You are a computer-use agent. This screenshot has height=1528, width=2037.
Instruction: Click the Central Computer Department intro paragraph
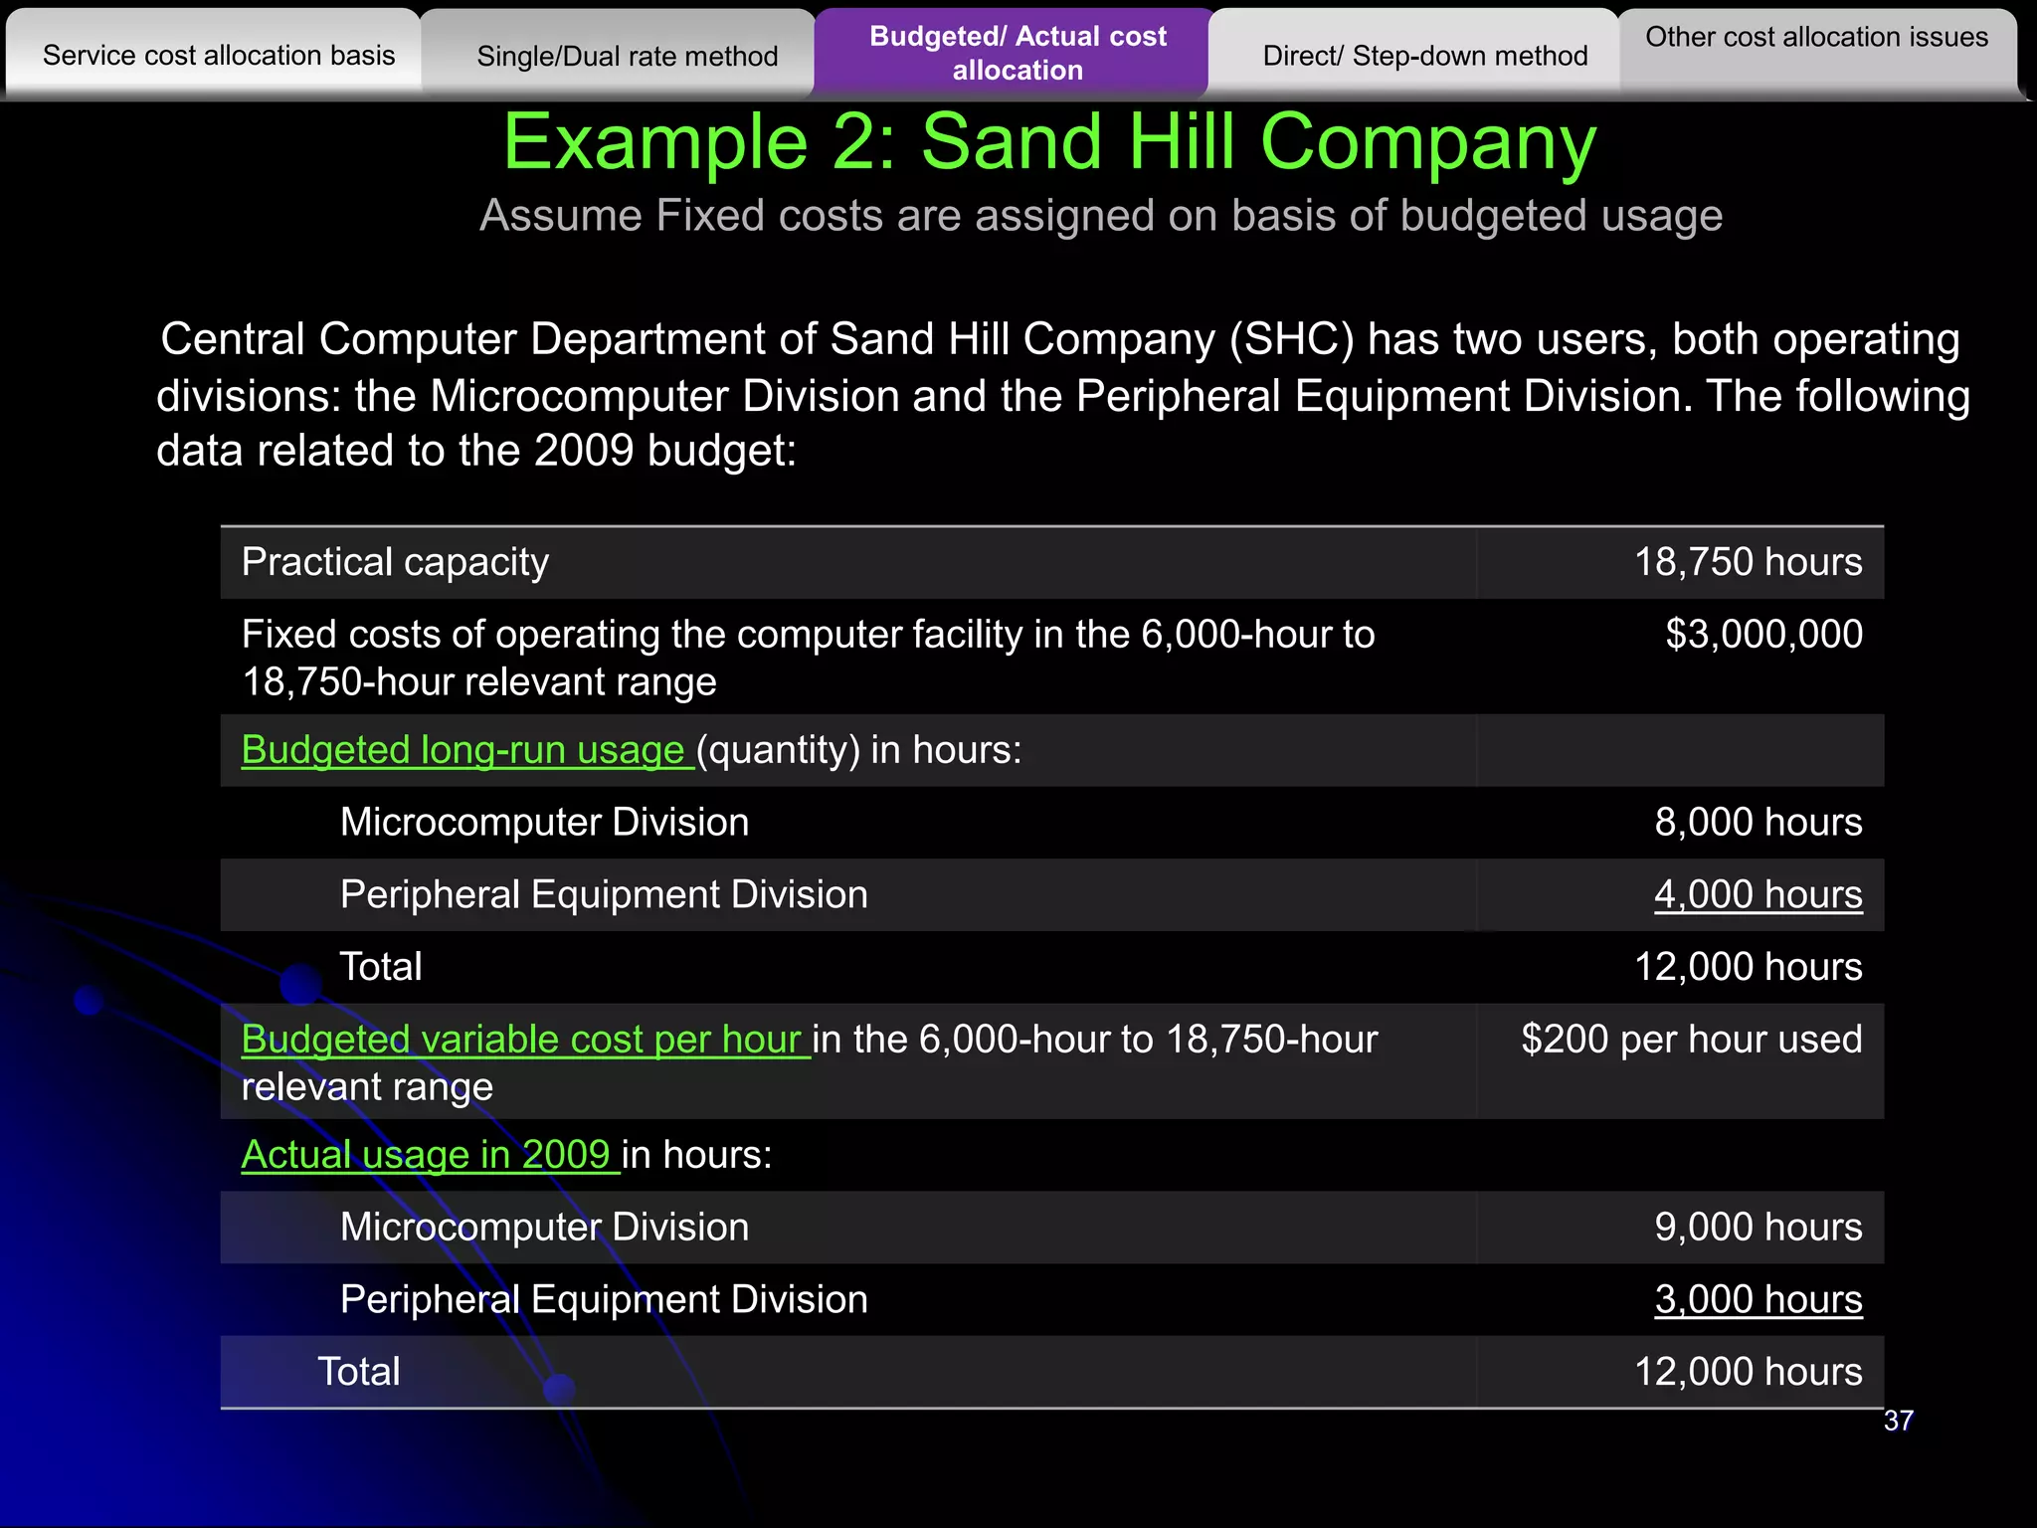pos(1062,395)
